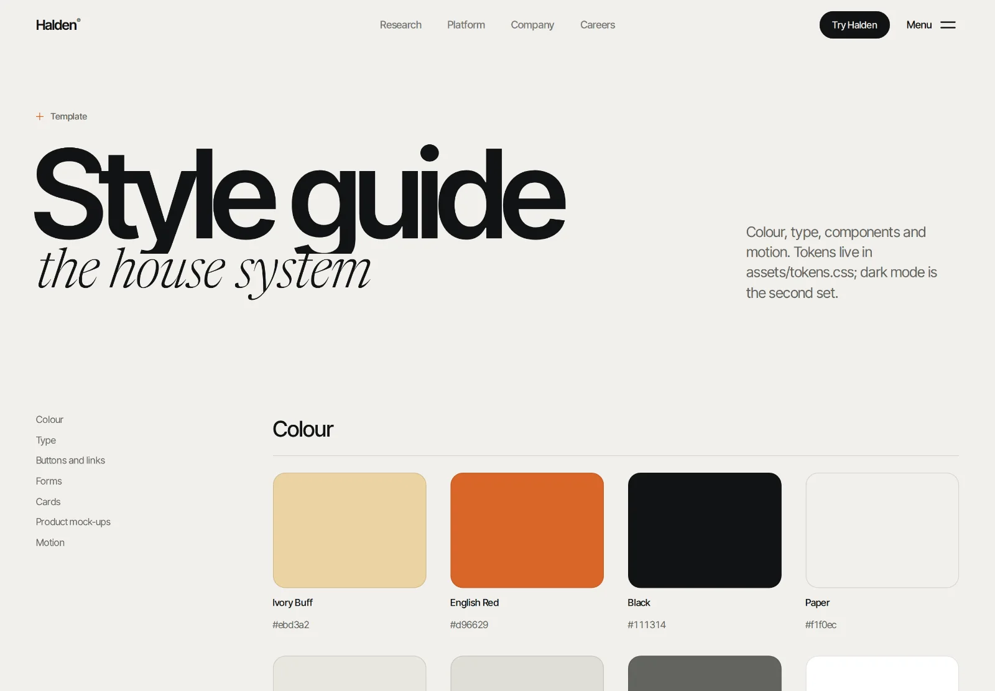Jump to Forms section in sidebar
Screen dimensions: 995x691
[49, 481]
